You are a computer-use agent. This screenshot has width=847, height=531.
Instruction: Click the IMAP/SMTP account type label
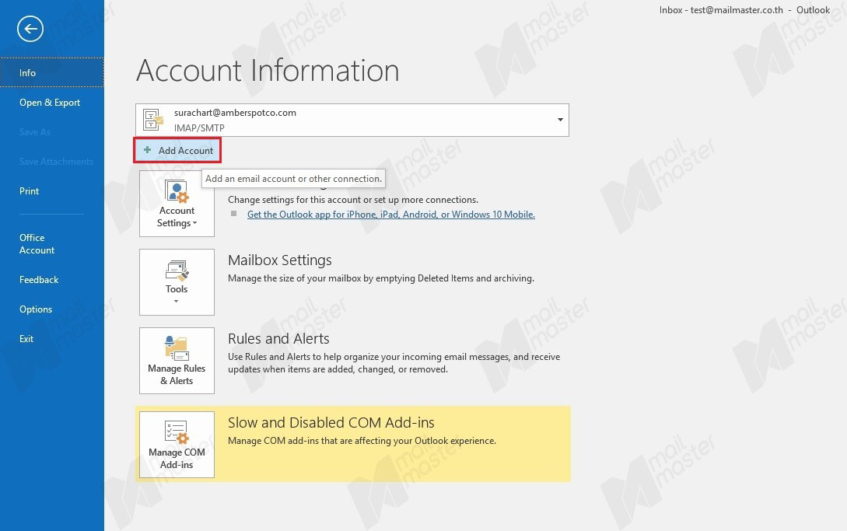[x=199, y=128]
